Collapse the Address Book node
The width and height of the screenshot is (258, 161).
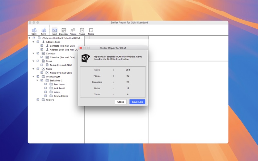point(34,42)
